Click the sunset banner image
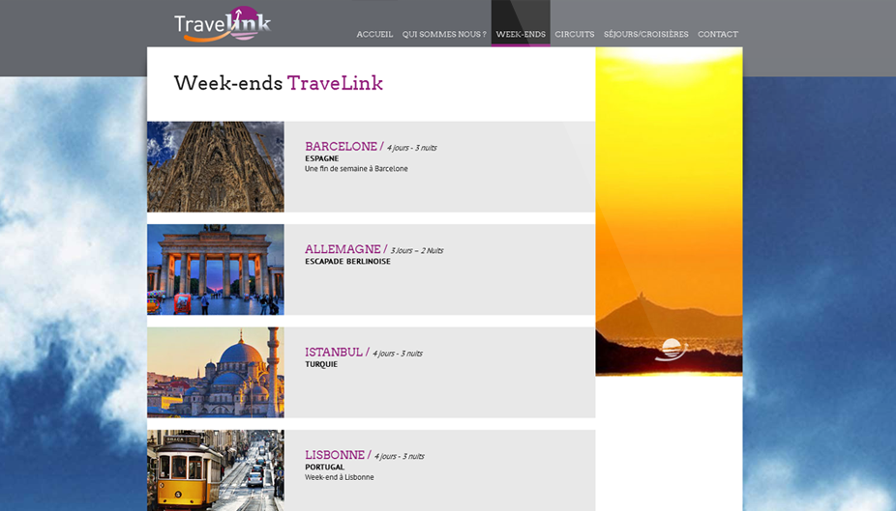Image resolution: width=896 pixels, height=511 pixels. tap(670, 211)
